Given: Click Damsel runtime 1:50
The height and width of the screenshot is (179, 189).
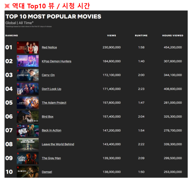Looking at the screenshot, I should click(x=141, y=172).
